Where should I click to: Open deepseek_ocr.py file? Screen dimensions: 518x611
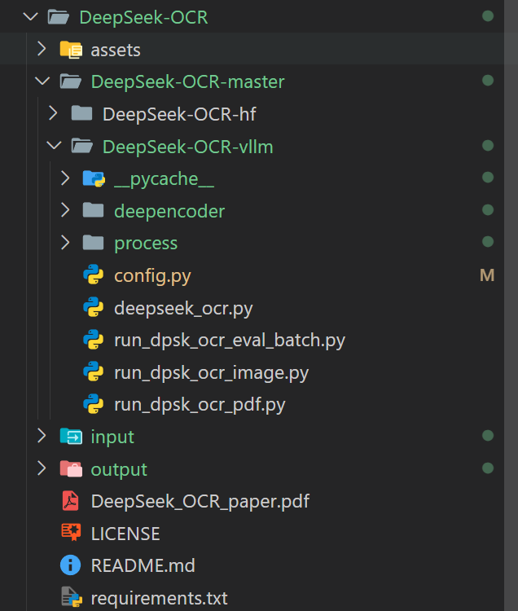coord(182,308)
